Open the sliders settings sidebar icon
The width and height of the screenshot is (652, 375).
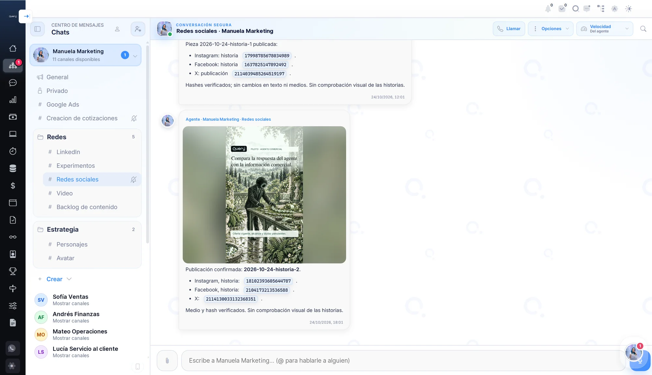[13, 306]
